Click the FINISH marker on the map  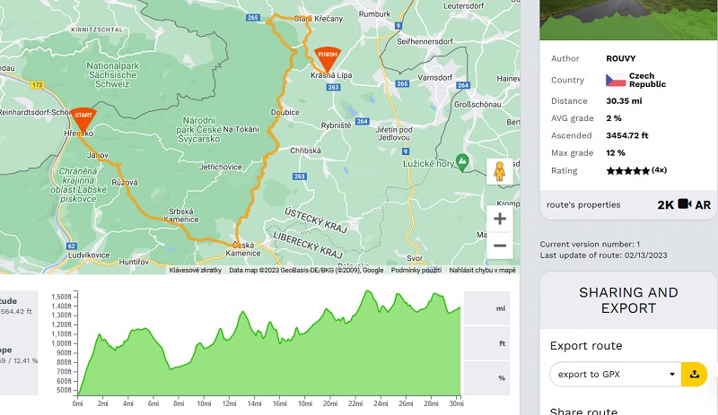pyautogui.click(x=326, y=56)
